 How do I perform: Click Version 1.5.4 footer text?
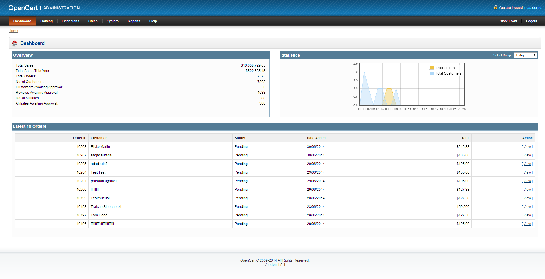coord(275,265)
